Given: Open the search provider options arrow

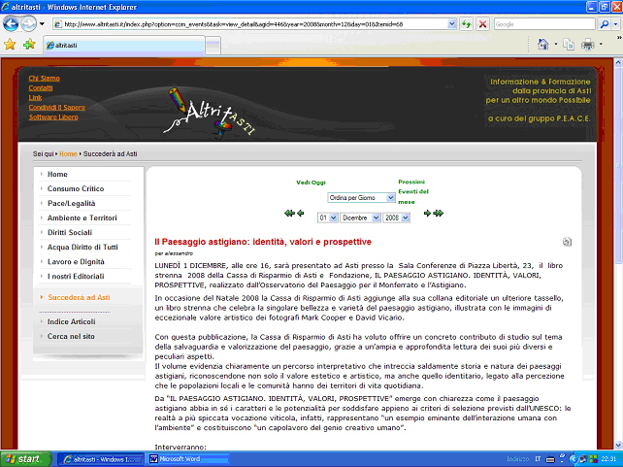Looking at the screenshot, I should tap(615, 24).
